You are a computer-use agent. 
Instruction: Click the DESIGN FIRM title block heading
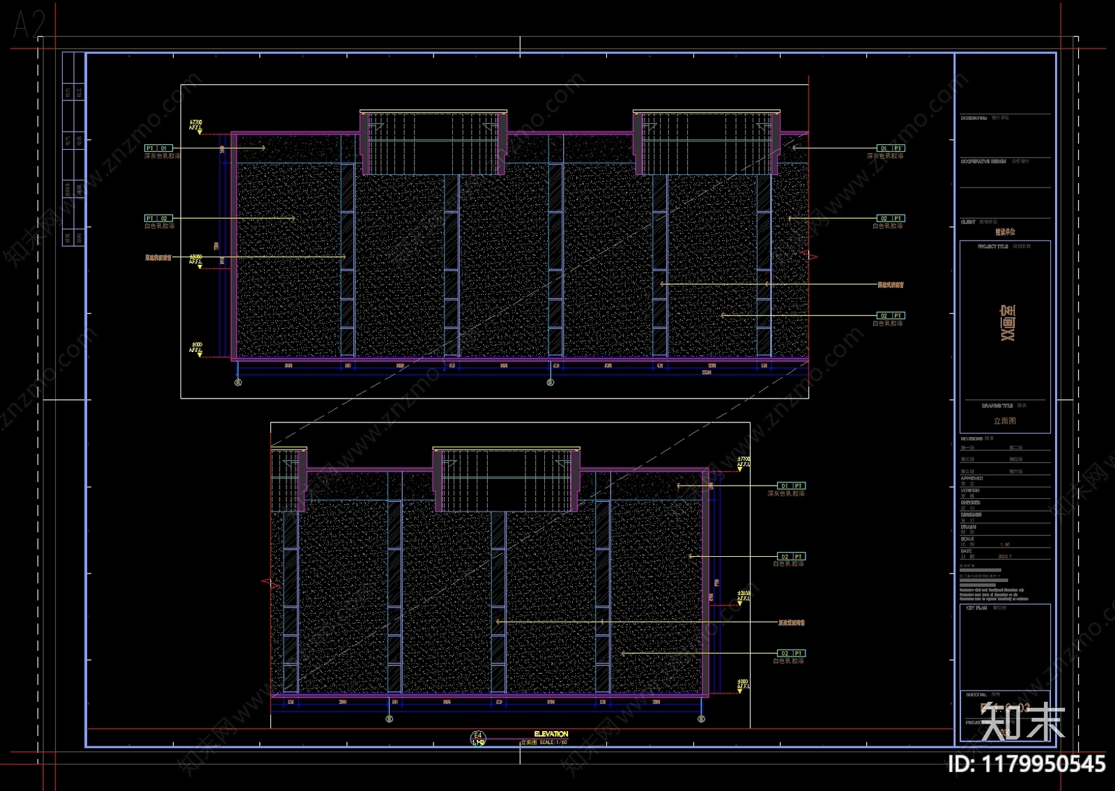(x=974, y=118)
